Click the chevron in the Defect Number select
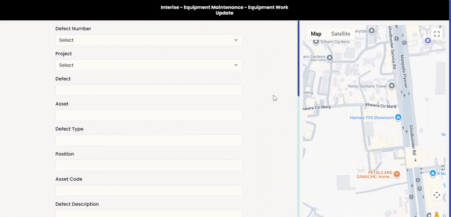The width and height of the screenshot is (451, 217). click(x=236, y=40)
